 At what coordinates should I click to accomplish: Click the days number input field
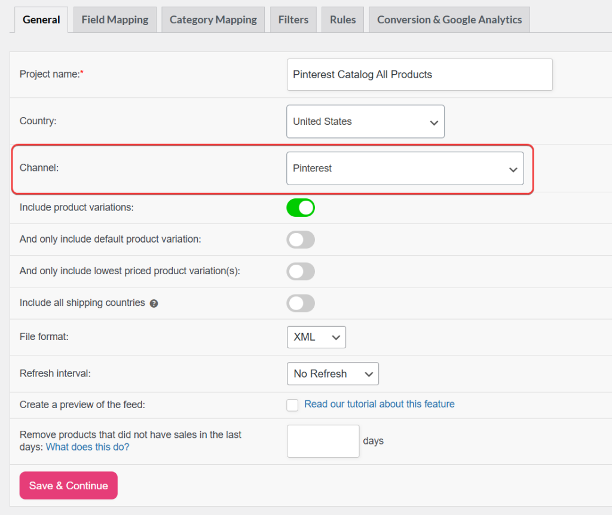click(x=323, y=441)
